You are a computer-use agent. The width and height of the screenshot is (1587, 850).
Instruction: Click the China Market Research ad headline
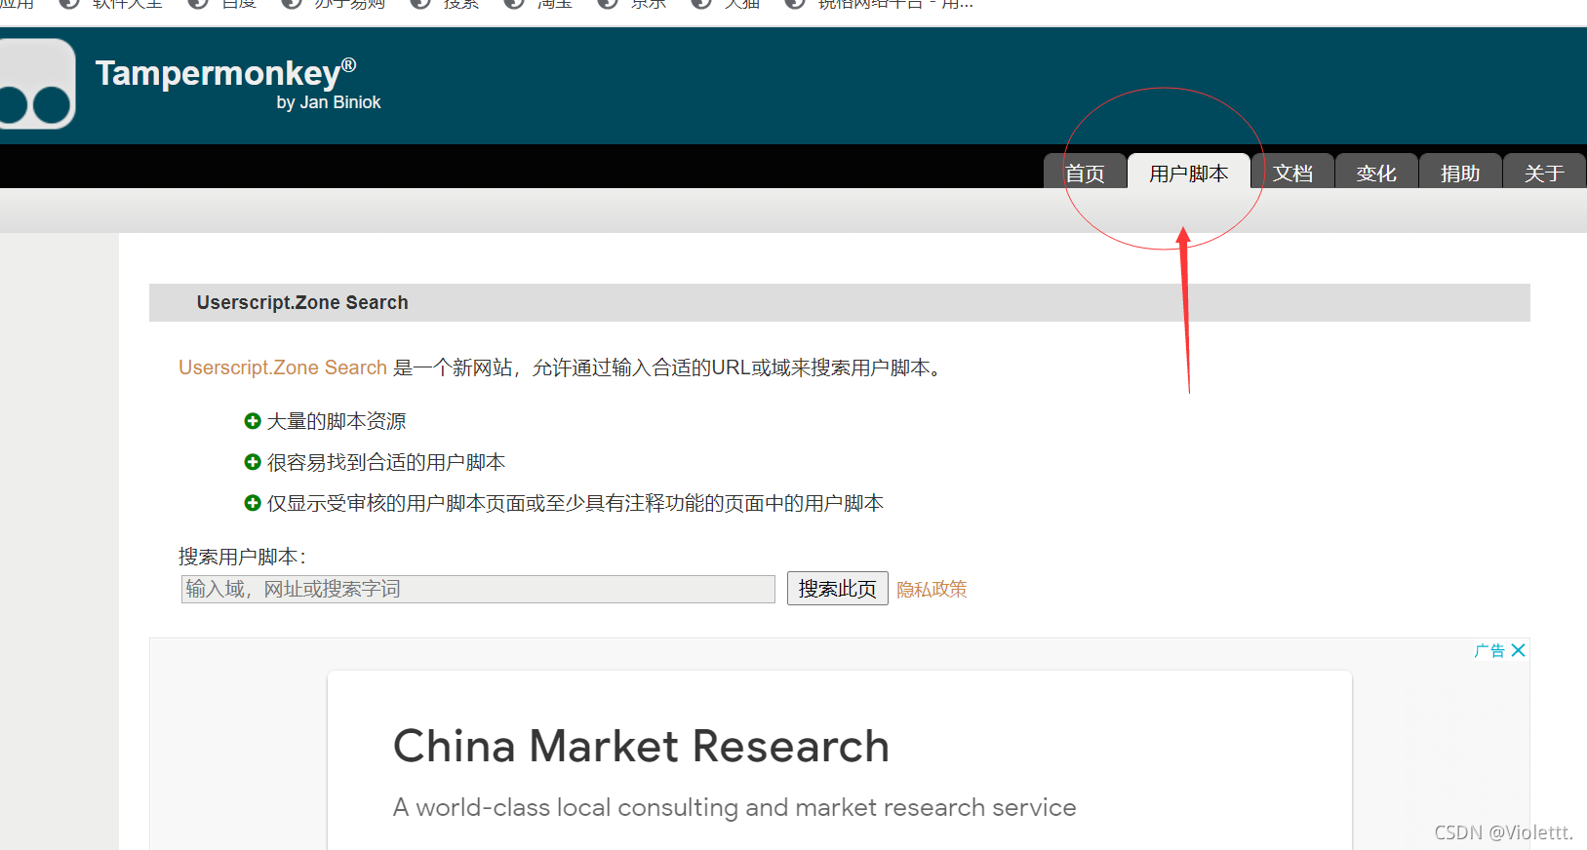641,747
